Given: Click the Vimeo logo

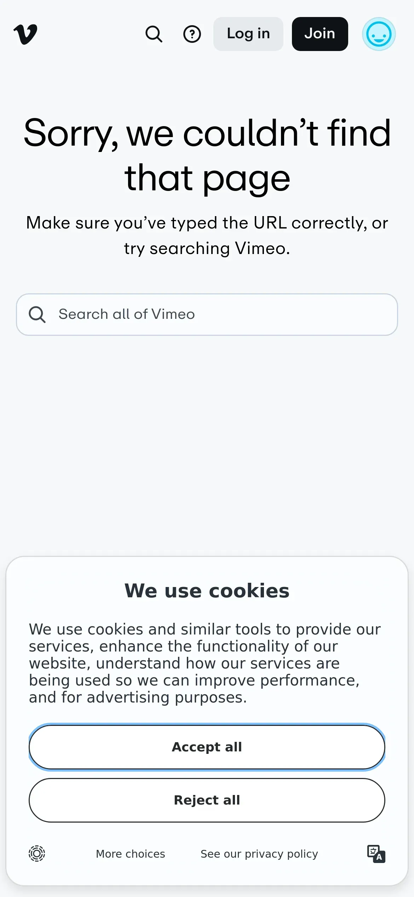Looking at the screenshot, I should pos(25,34).
